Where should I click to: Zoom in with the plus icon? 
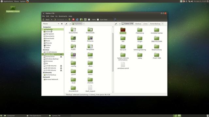[x=98, y=19]
